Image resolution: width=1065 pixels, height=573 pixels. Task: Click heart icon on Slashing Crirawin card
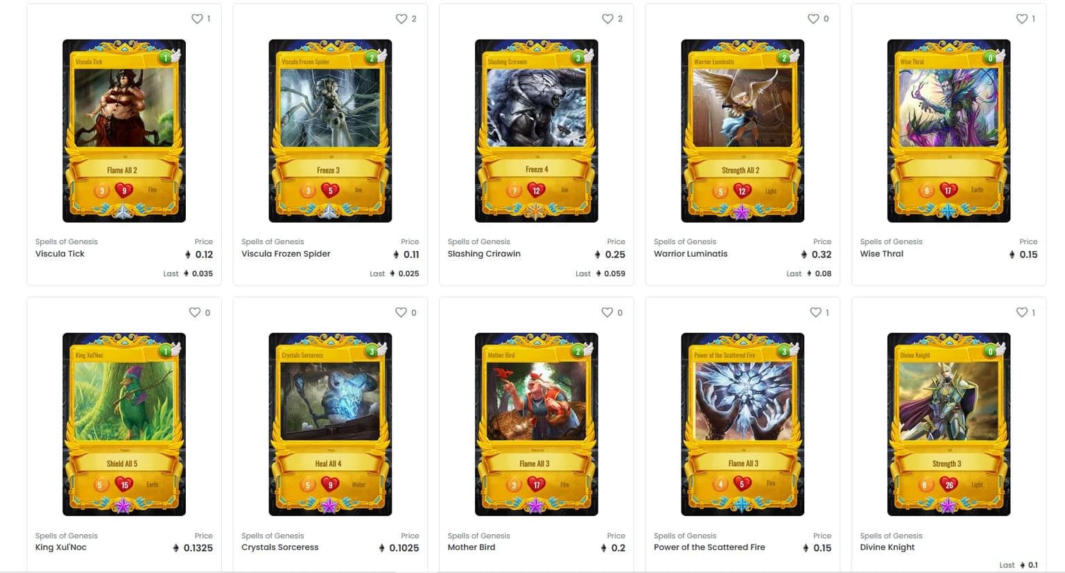click(607, 19)
